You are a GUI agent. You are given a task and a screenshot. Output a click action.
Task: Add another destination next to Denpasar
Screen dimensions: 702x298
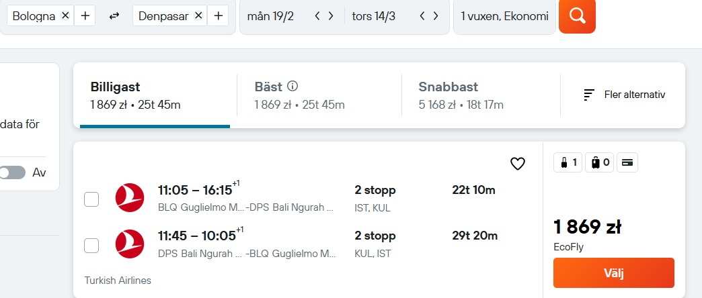click(x=218, y=16)
